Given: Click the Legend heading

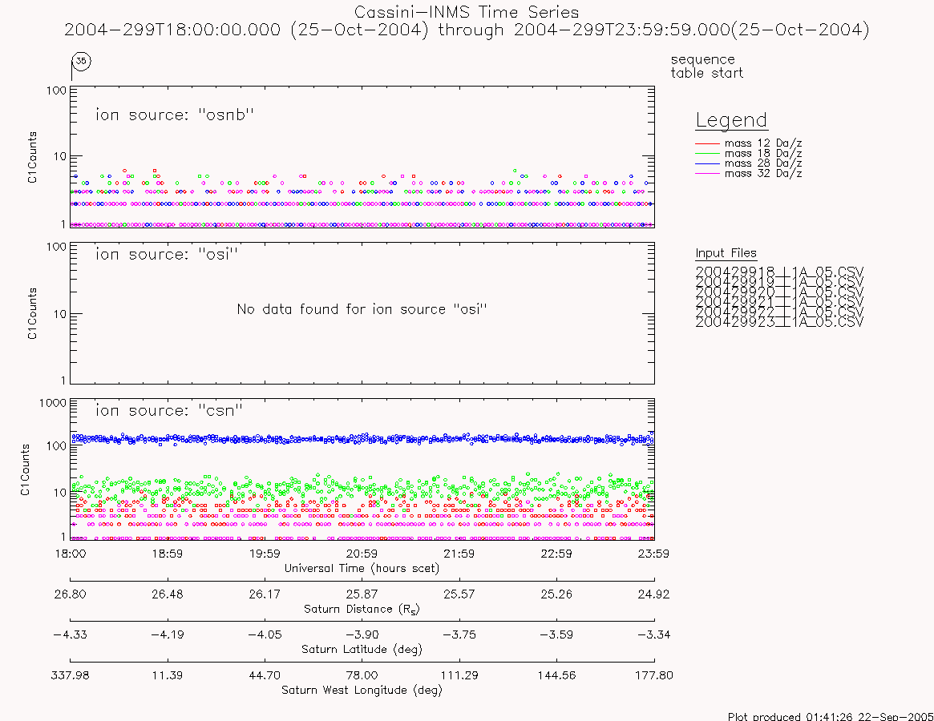Looking at the screenshot, I should (731, 120).
